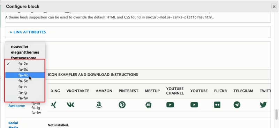Click the YOUTUBE CHANNEL column header
This screenshot has width=279, height=128.
tap(175, 91)
